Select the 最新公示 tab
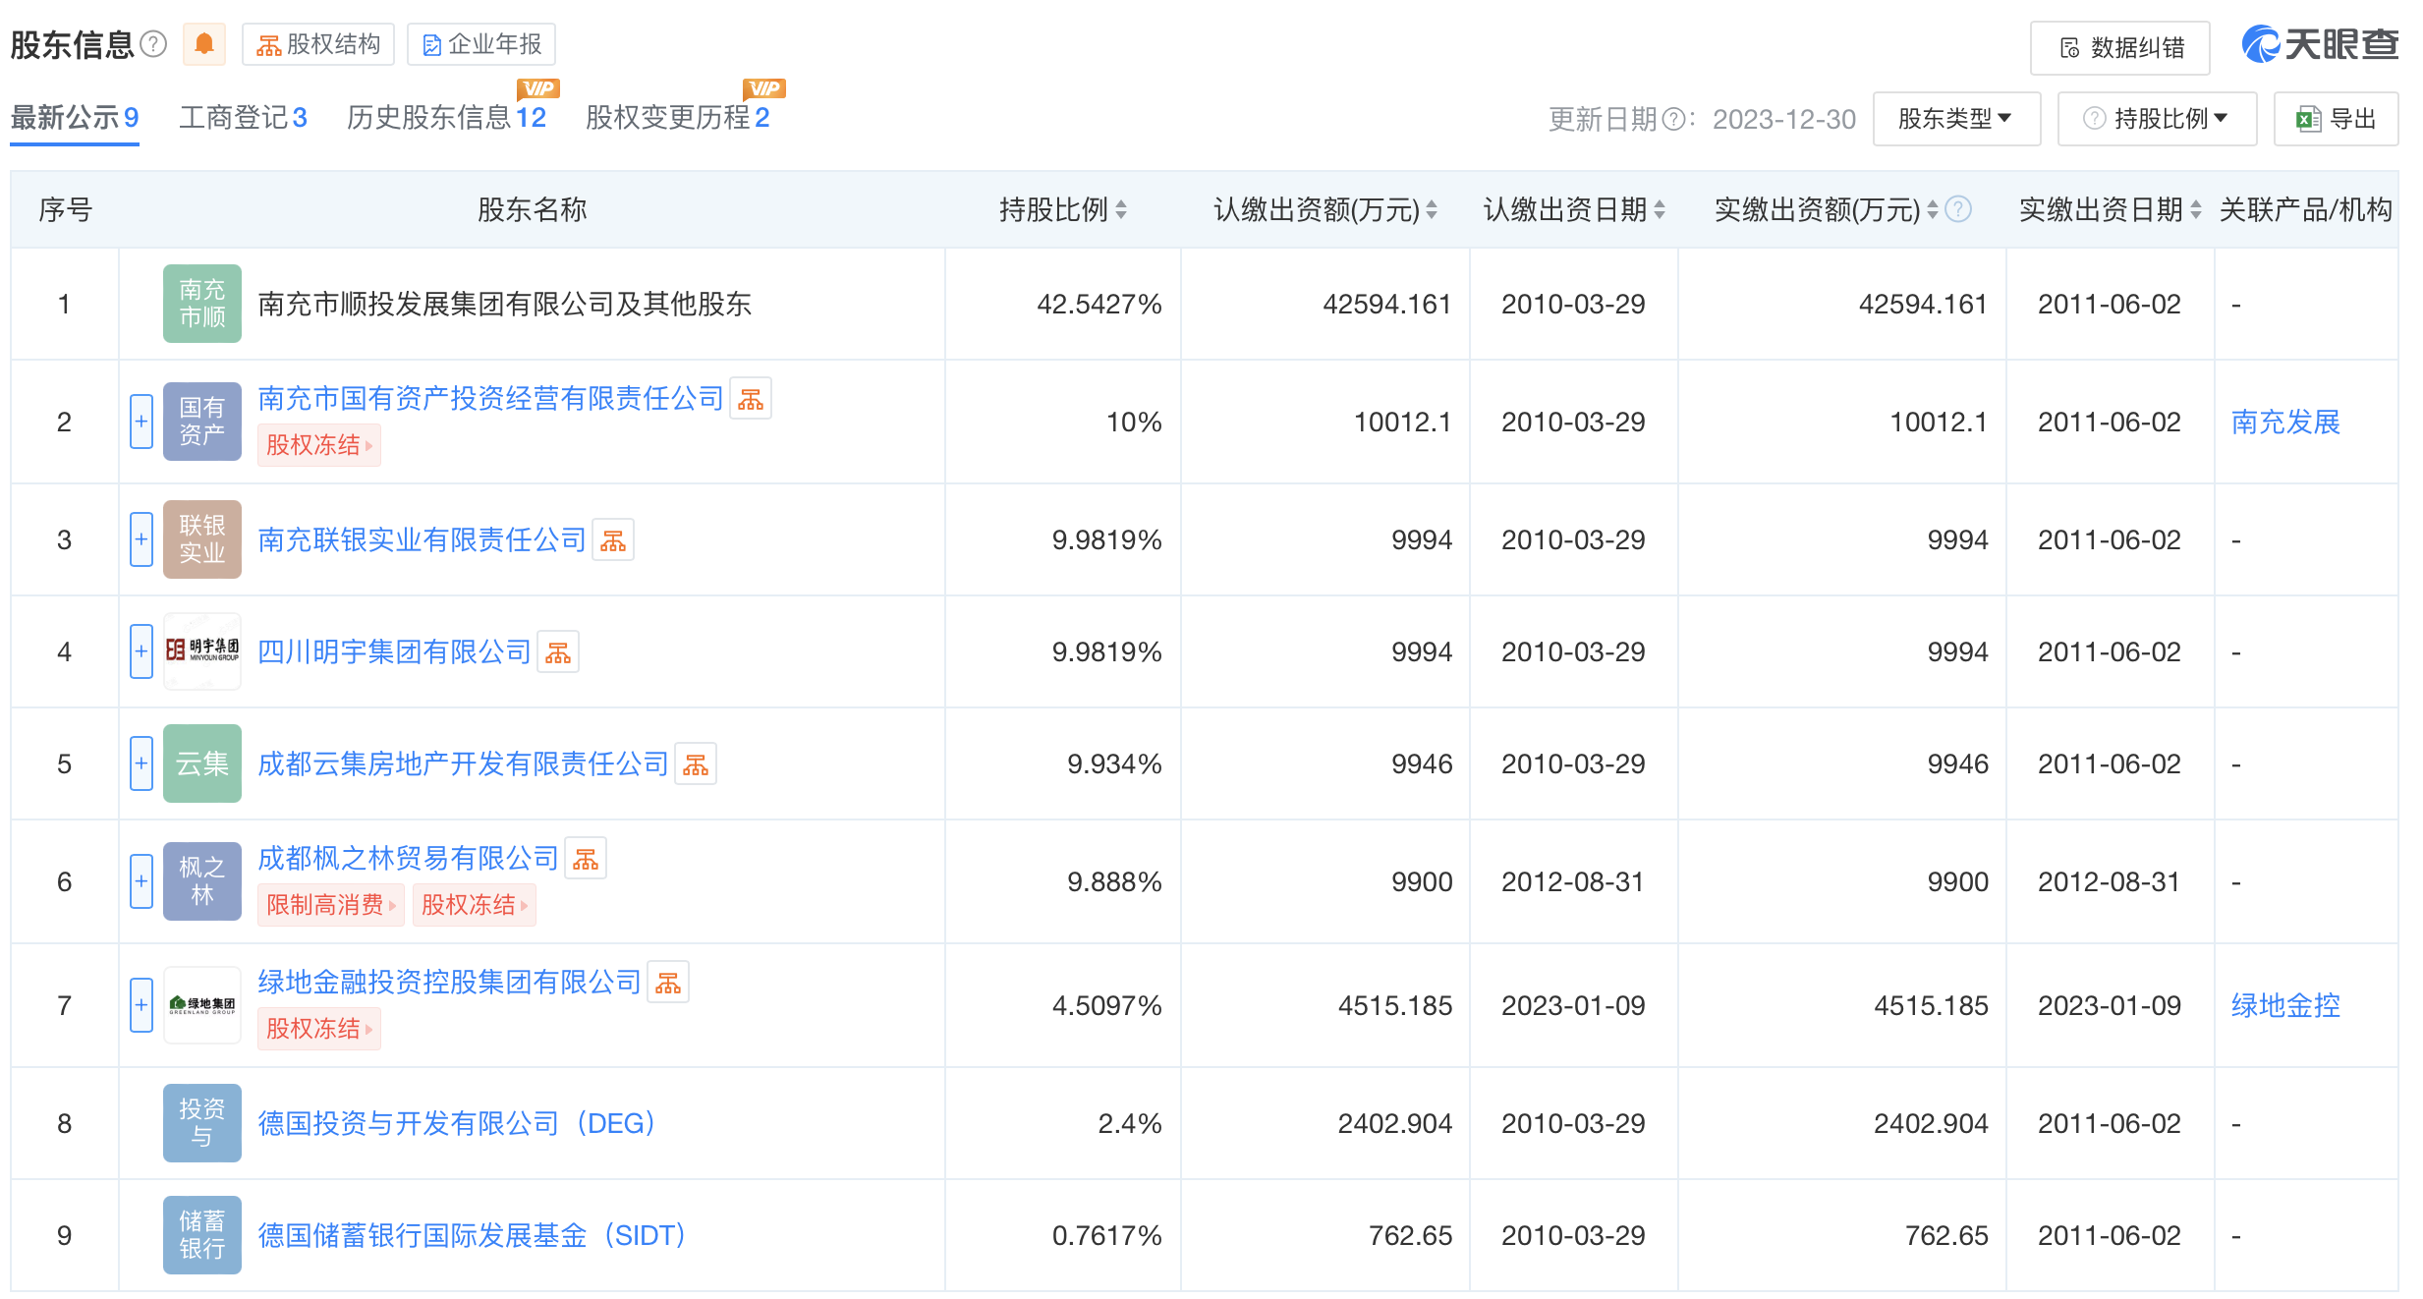This screenshot has width=2423, height=1299. [x=75, y=118]
